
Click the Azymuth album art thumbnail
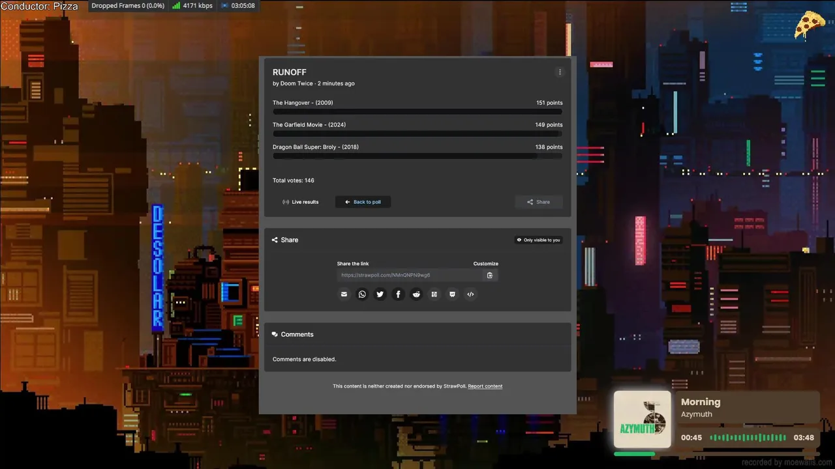tap(642, 419)
